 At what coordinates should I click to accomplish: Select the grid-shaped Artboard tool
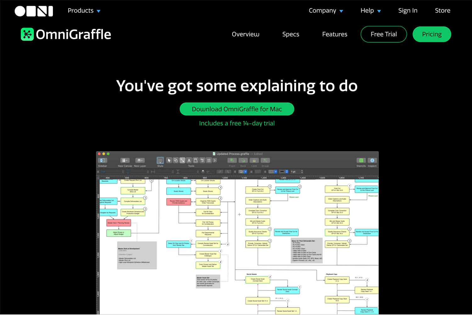(x=209, y=160)
